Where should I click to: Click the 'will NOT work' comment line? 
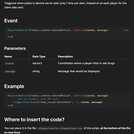tap(36, 99)
